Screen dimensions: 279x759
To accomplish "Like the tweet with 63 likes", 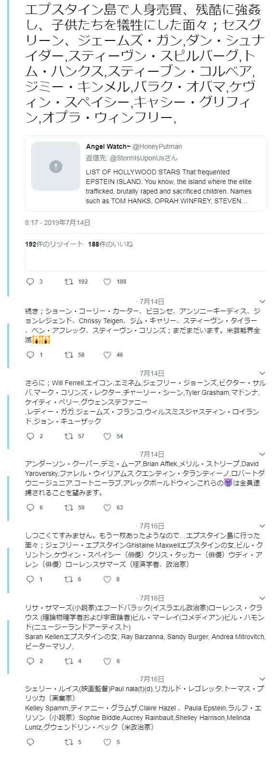I will click(107, 507).
